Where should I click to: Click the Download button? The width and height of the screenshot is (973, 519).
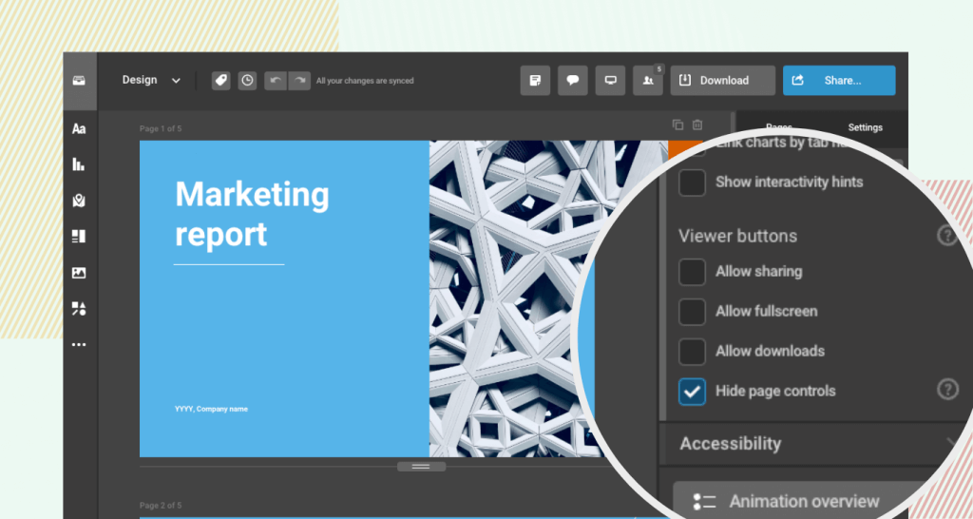pyautogui.click(x=722, y=81)
